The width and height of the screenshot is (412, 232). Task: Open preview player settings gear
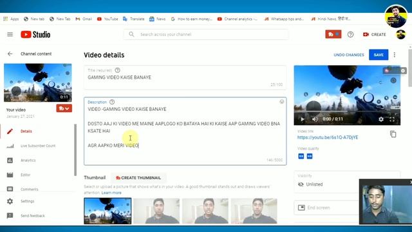(x=380, y=119)
